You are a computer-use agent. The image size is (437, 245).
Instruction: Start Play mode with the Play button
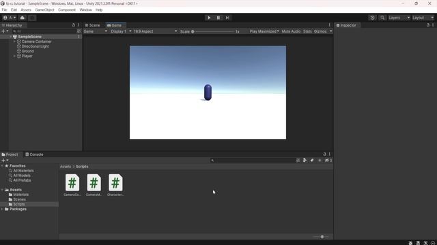coord(209,18)
